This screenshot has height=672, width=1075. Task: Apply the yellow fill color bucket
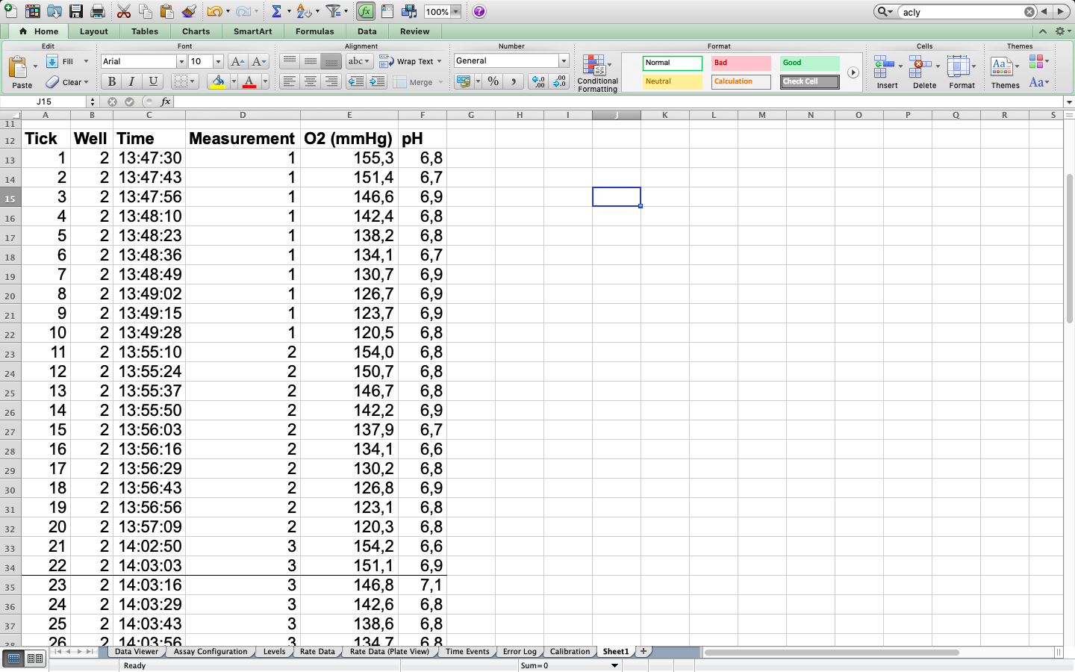click(x=218, y=81)
